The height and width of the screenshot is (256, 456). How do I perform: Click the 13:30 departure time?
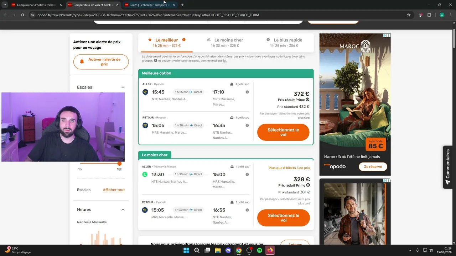158,175
